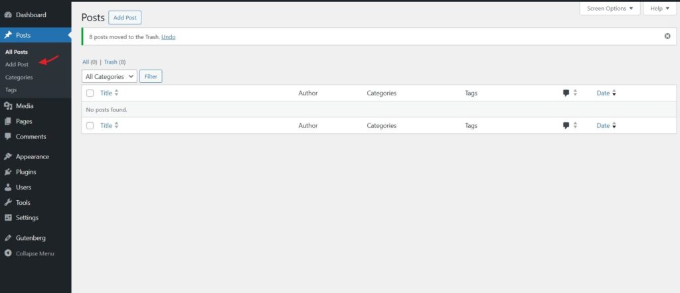
Task: Go to Pages menu
Action: click(24, 121)
